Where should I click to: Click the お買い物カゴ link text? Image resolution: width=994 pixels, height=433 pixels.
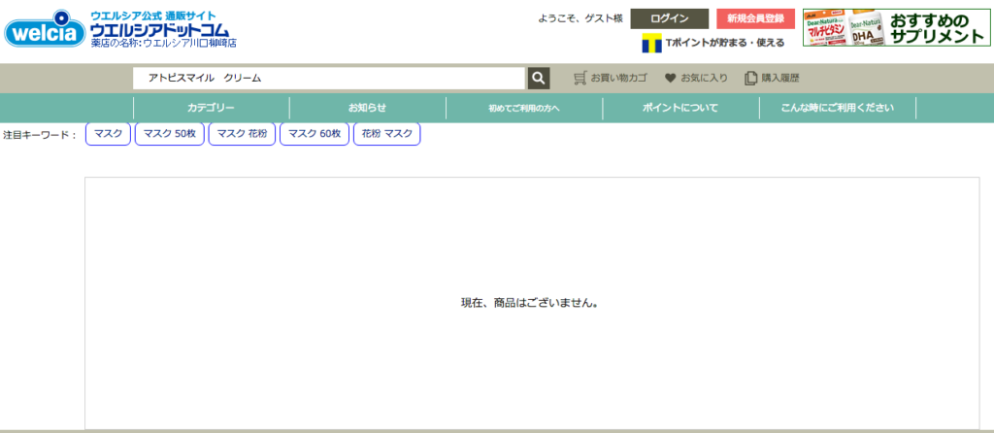coord(618,79)
